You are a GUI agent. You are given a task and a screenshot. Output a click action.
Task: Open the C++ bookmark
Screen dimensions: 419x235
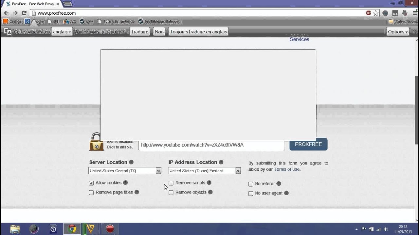click(87, 22)
